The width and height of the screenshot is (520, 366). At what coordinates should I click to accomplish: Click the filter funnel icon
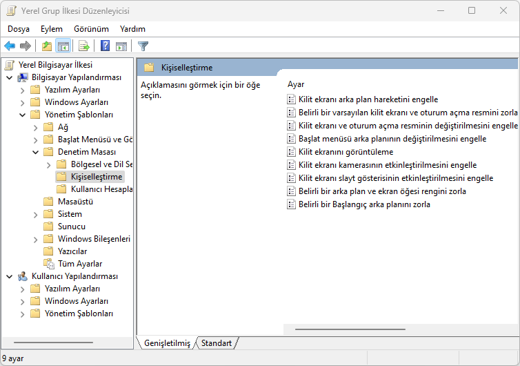143,46
